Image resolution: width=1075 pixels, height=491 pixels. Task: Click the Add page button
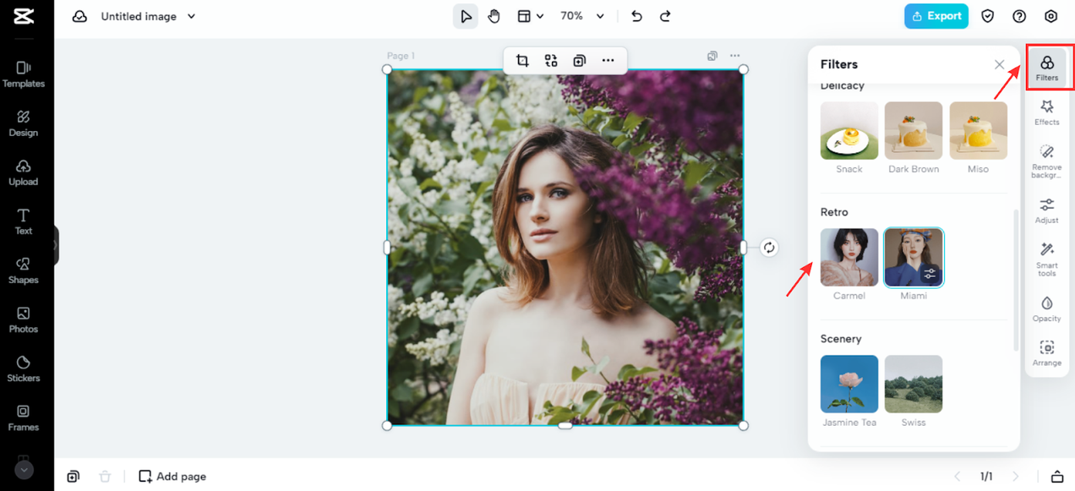[x=172, y=477]
